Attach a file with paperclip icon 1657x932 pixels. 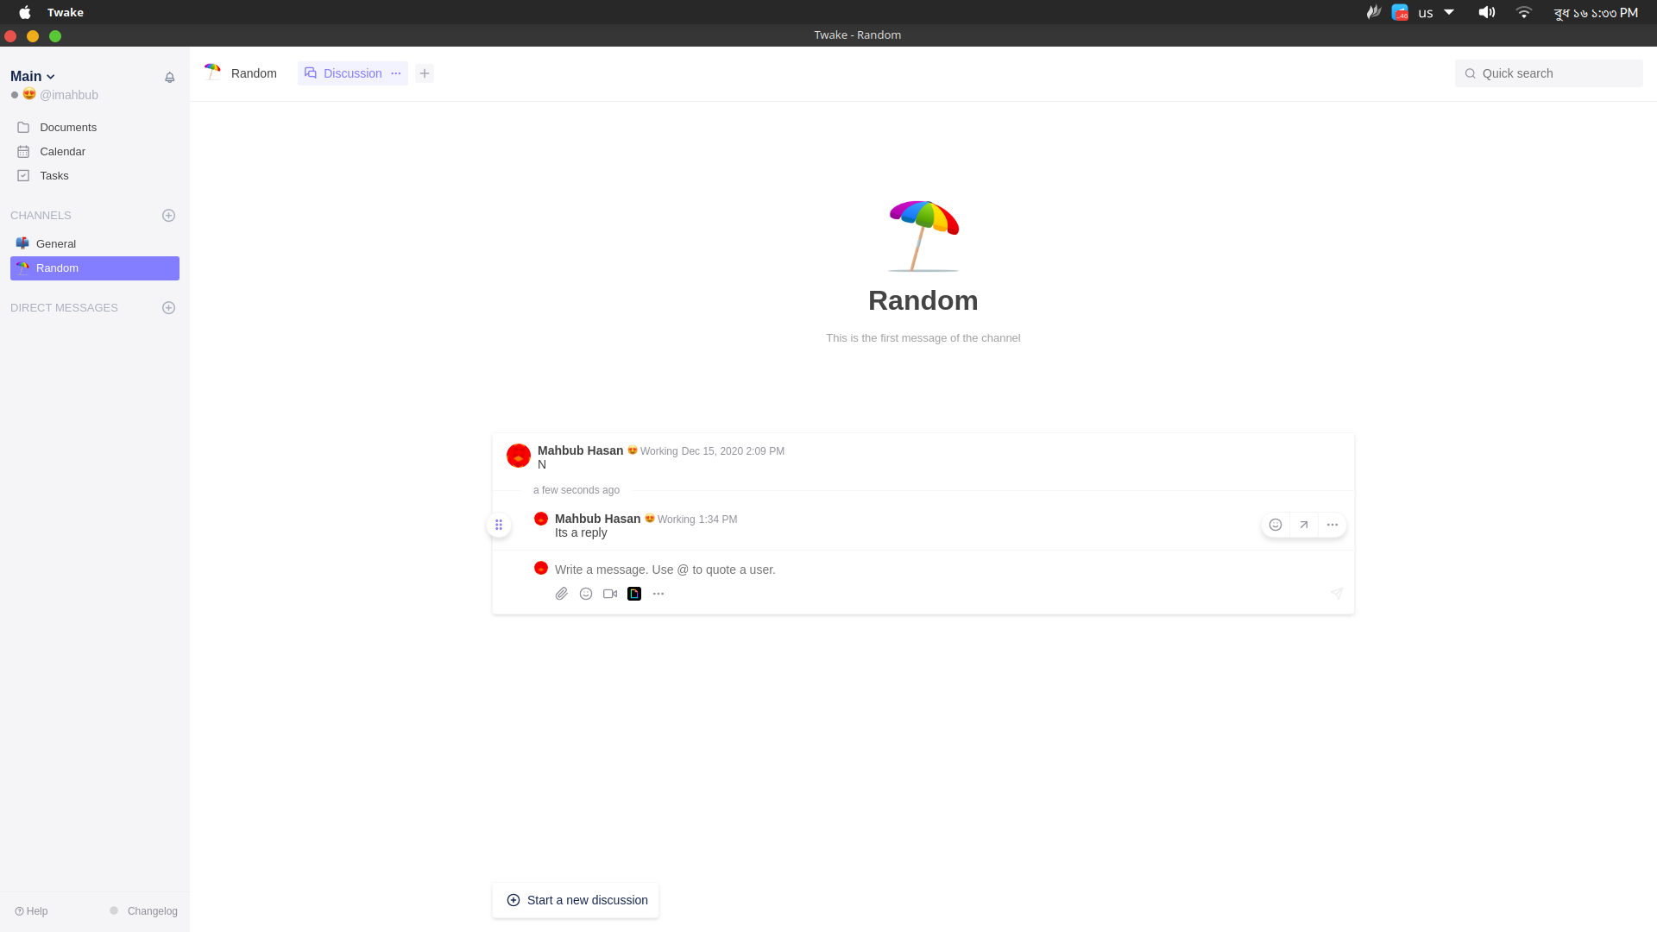562,594
